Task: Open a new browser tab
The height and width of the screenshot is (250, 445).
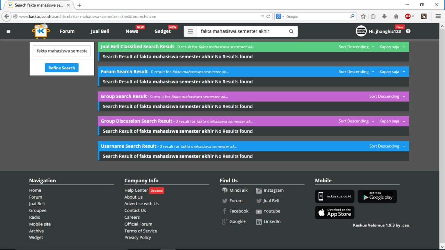Action: pyautogui.click(x=79, y=5)
